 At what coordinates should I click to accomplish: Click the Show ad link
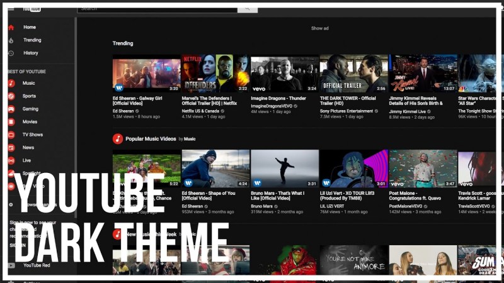[x=320, y=28]
